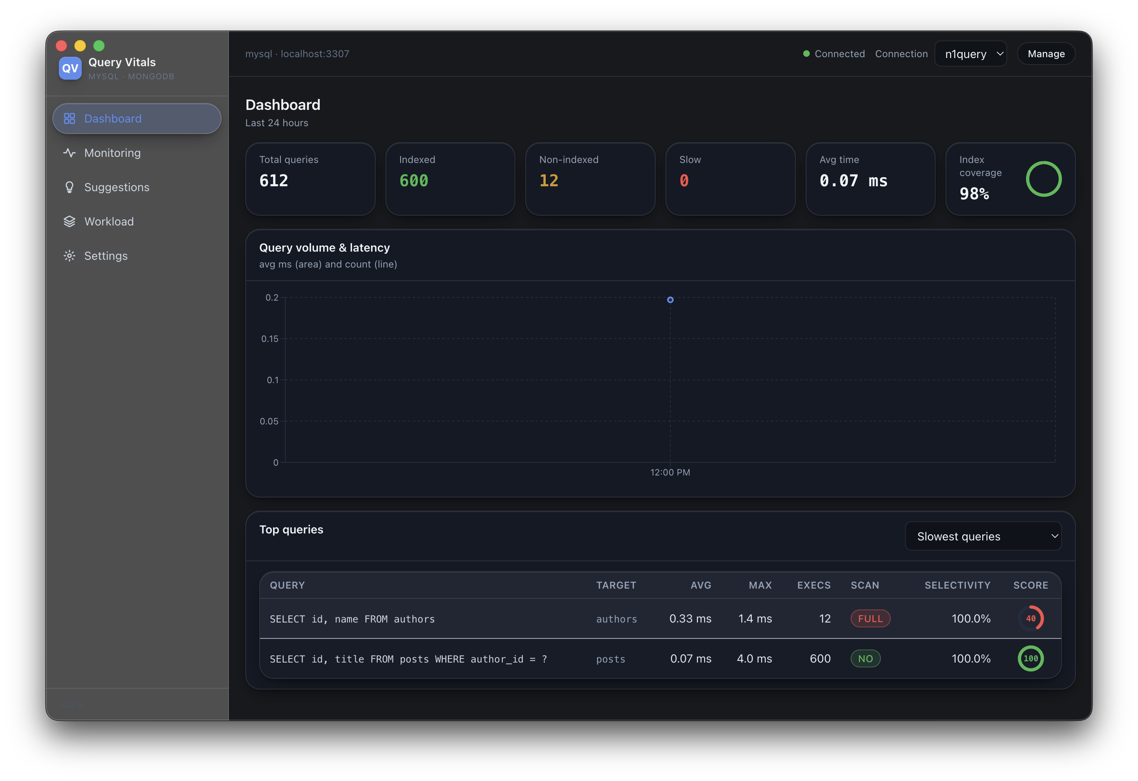Expand the Slowest queries dropdown
Screen dimensions: 1138x781
983,536
